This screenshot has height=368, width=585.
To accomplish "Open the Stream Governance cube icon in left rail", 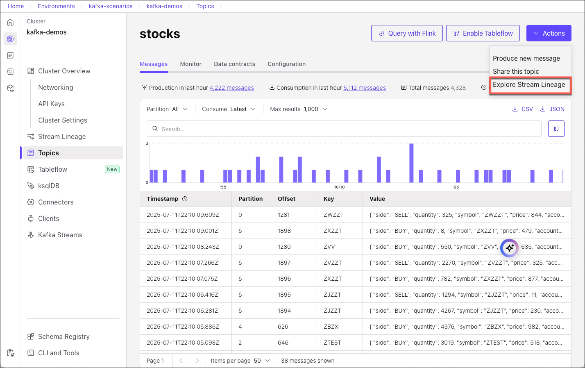I will click(x=10, y=88).
